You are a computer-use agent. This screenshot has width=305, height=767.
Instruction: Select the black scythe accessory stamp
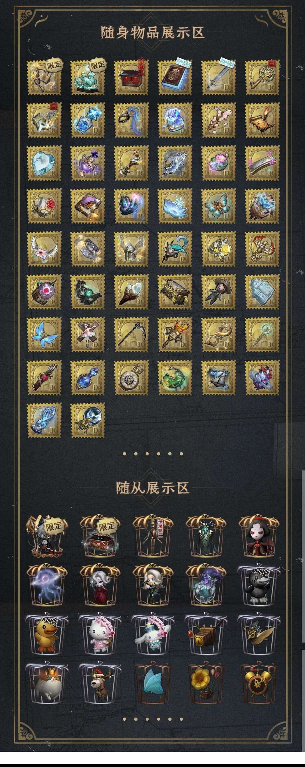click(131, 334)
